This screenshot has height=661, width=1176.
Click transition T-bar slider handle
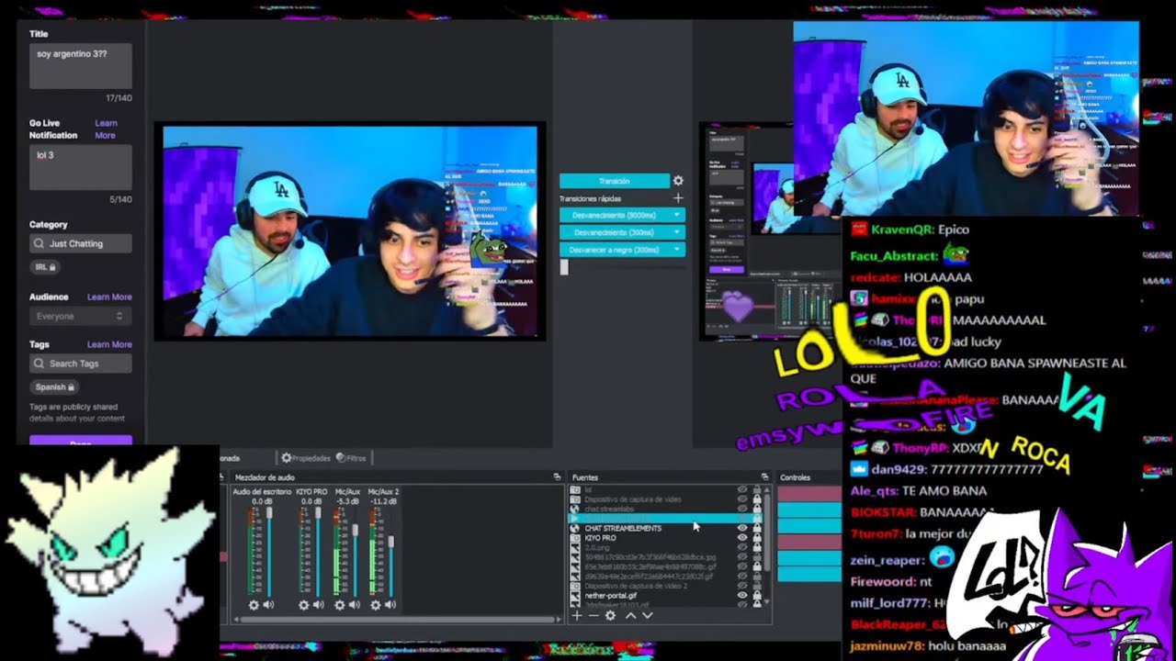click(x=564, y=267)
